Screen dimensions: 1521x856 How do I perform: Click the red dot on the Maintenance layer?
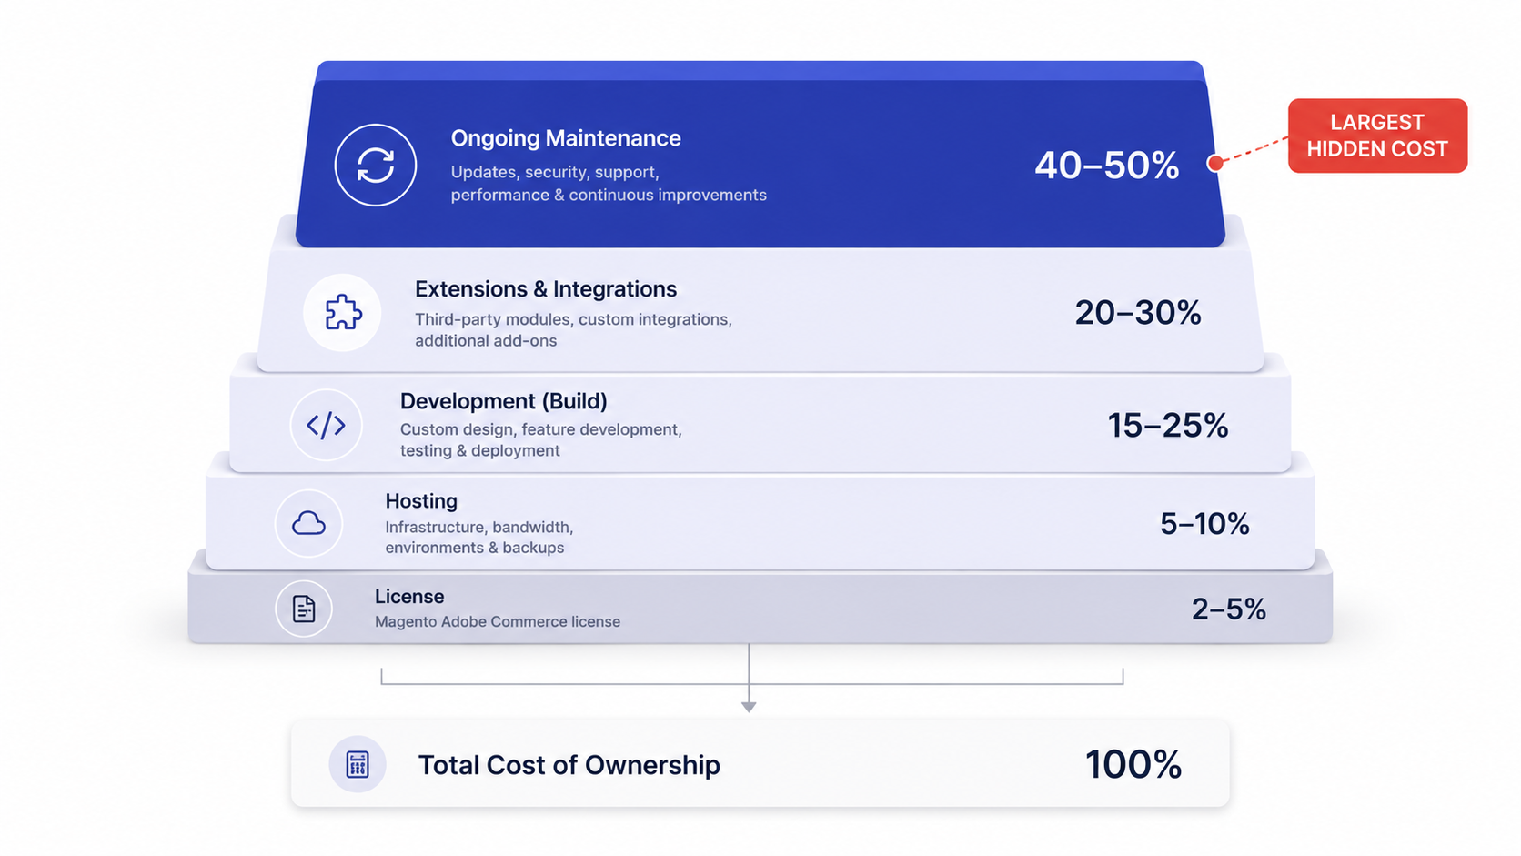1215,163
